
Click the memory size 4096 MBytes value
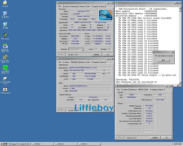[131, 97]
